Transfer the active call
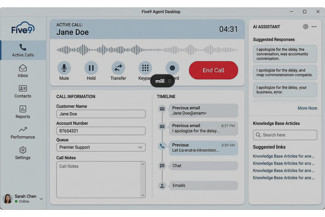Viewport: 325px width, 217px height. pyautogui.click(x=118, y=68)
